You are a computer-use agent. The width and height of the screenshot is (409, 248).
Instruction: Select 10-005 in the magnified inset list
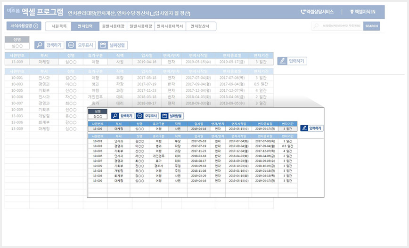(x=98, y=151)
